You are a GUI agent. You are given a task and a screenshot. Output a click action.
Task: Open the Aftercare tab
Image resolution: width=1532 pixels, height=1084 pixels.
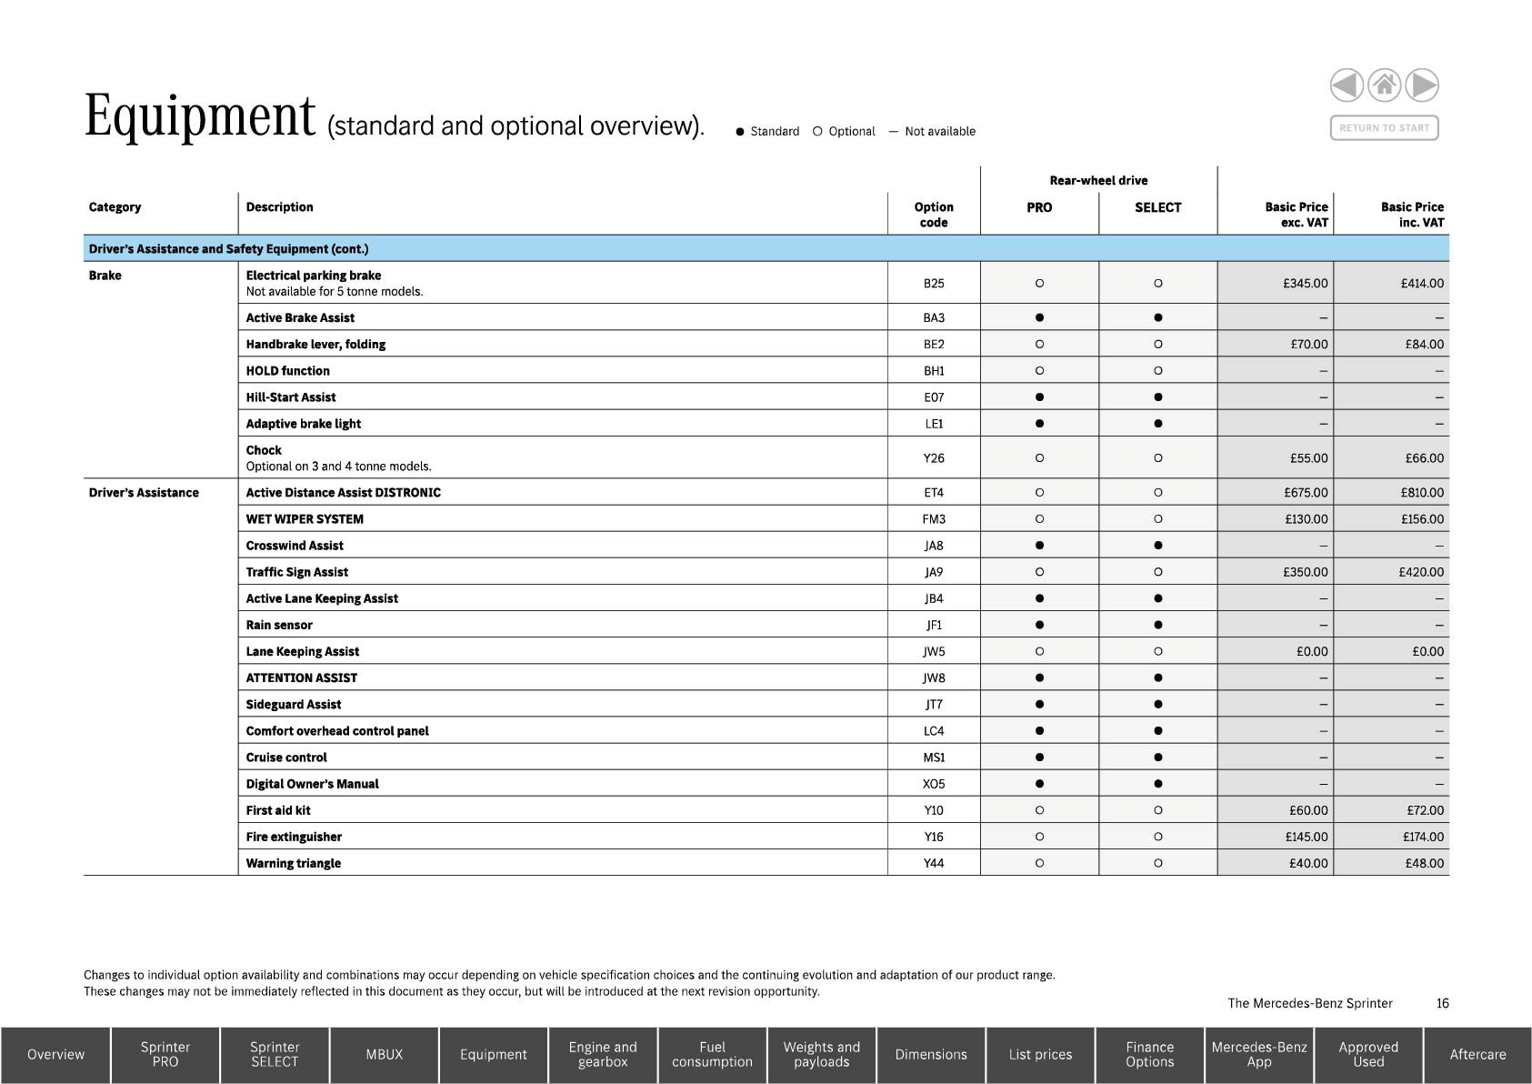[1477, 1055]
